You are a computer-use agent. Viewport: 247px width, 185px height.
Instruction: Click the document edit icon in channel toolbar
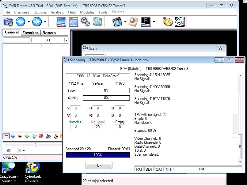click(55, 136)
